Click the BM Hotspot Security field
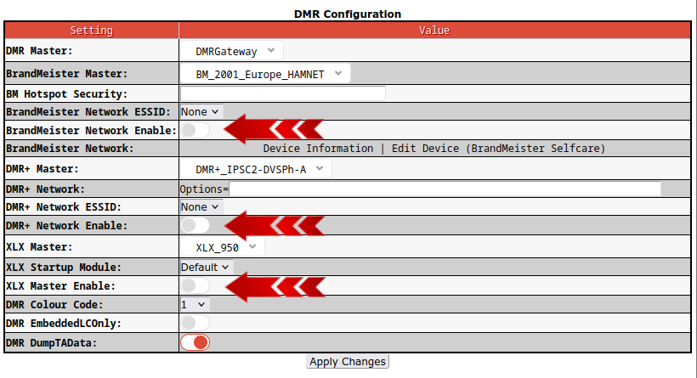Viewport: 697px width, 378px height. (x=282, y=93)
